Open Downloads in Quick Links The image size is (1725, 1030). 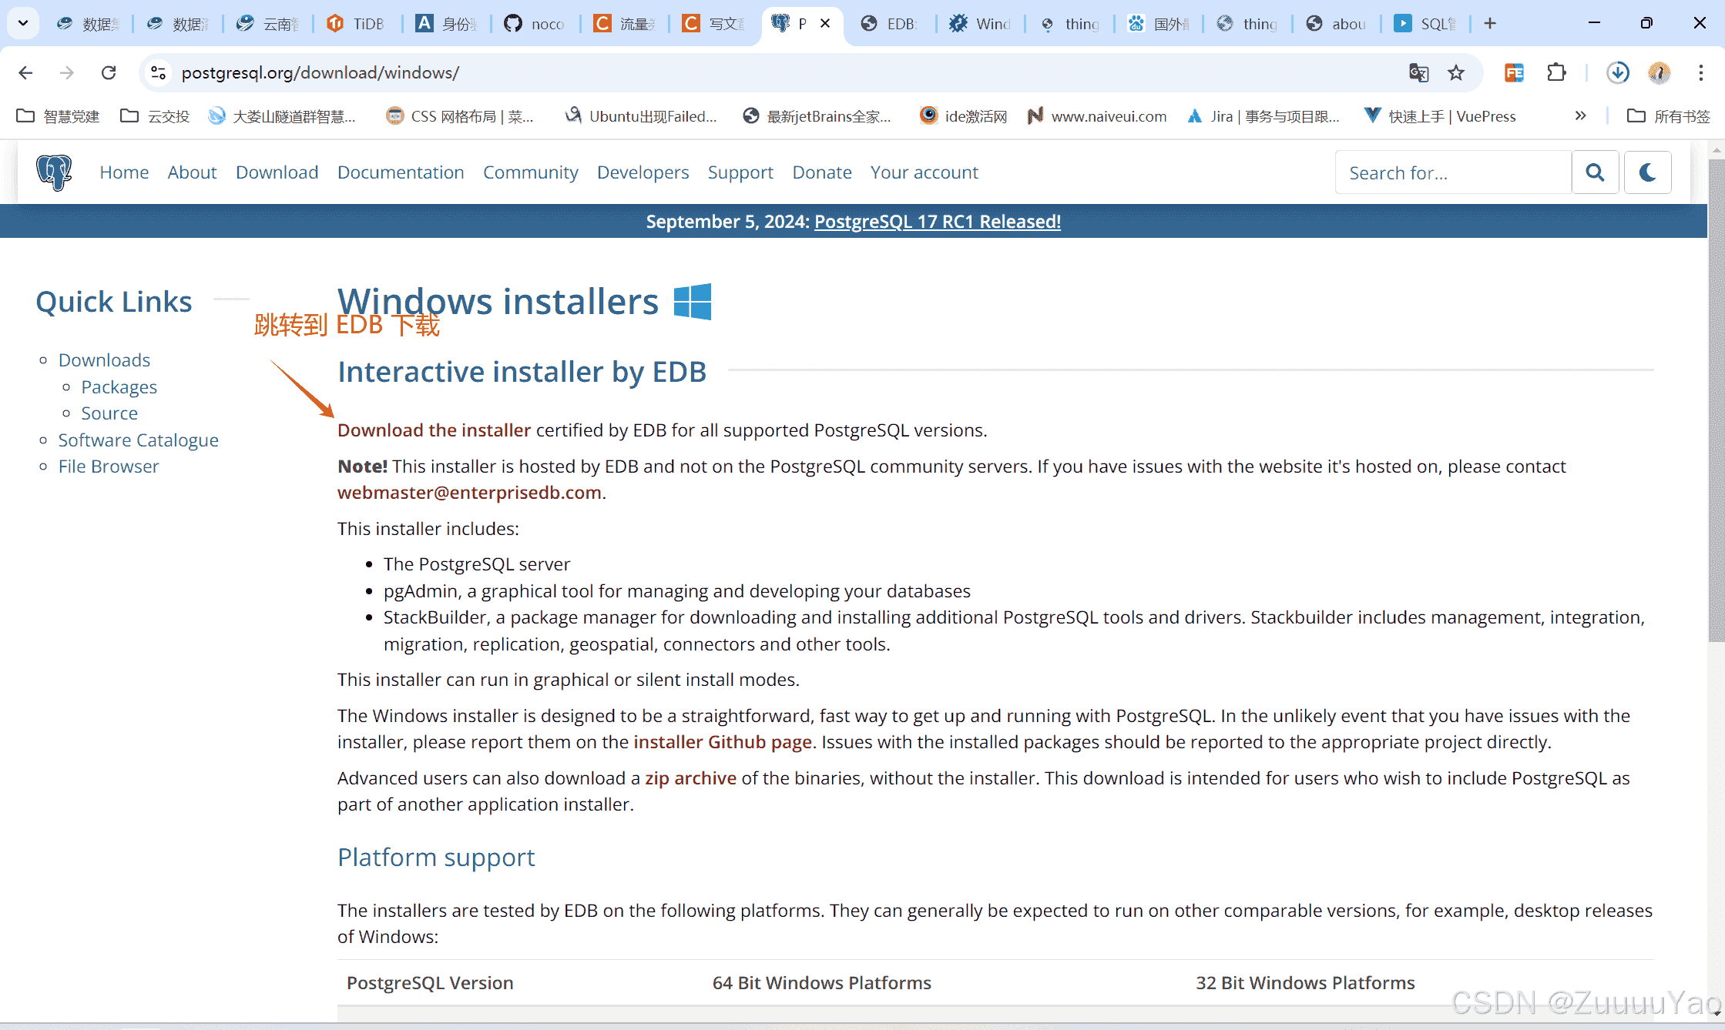[x=104, y=359]
